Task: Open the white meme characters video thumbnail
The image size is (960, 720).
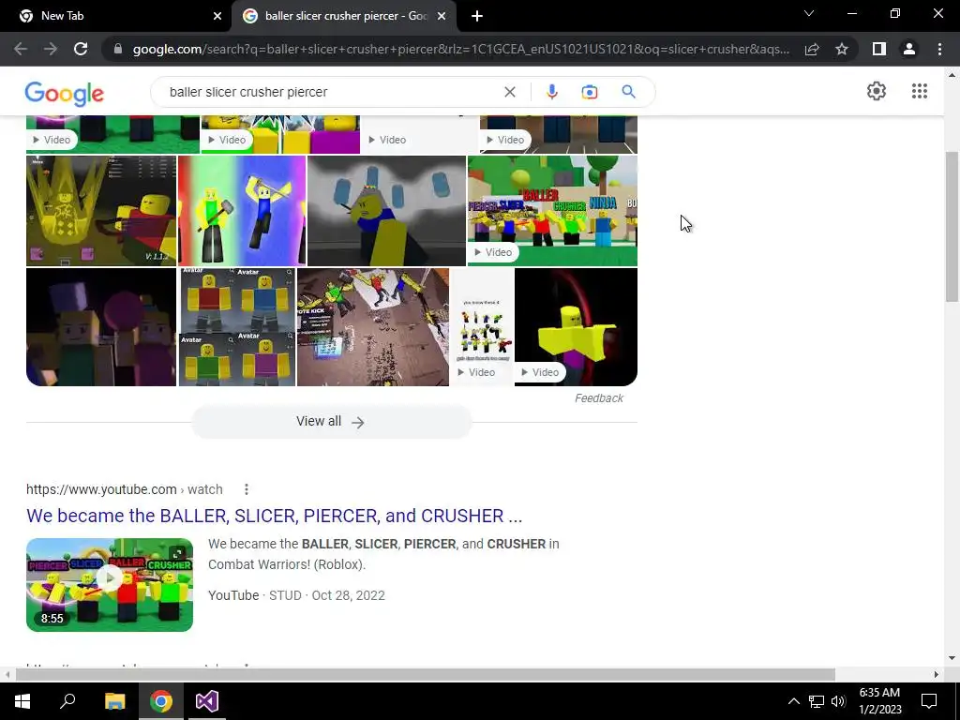Action: (483, 327)
